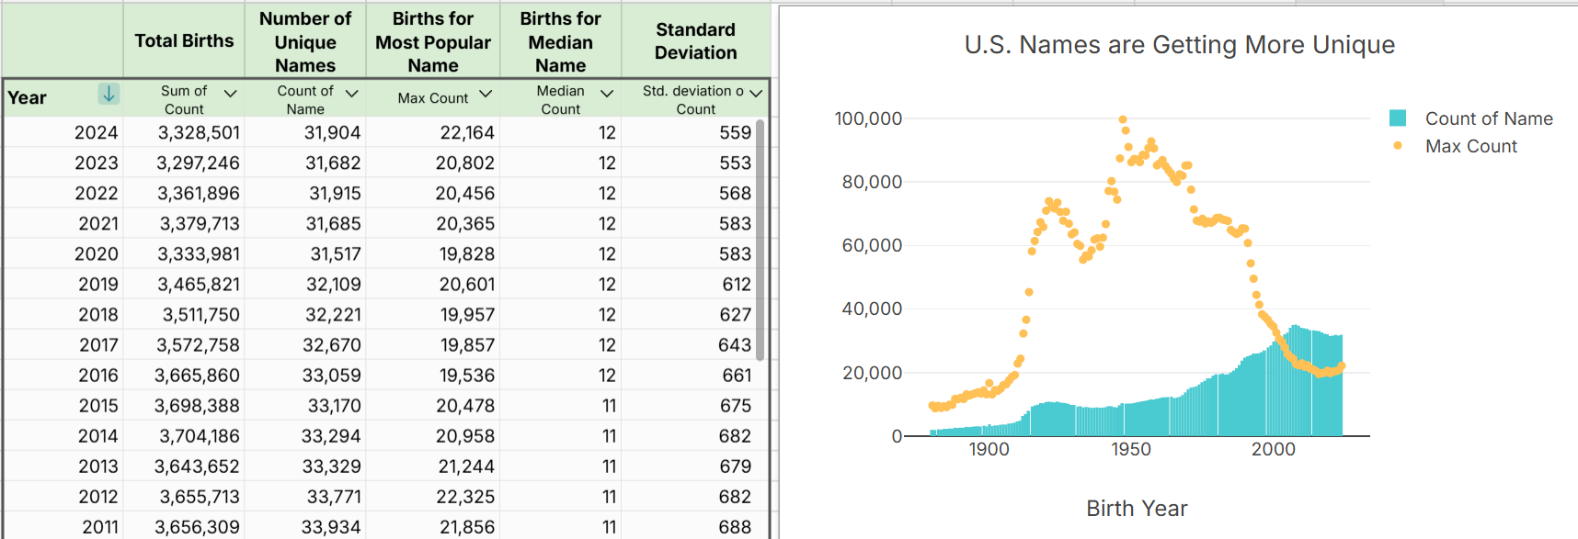The image size is (1578, 539).
Task: Click the Count of Name legend label
Action: [x=1488, y=118]
